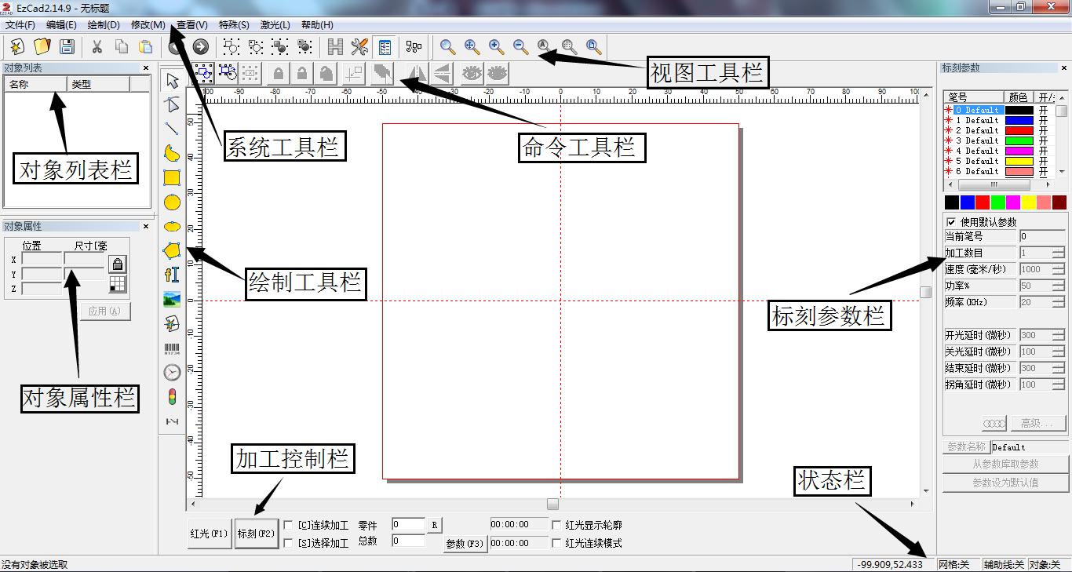Select the delay/clock tool in the drawing toolbar
Viewport: 1072px width, 572px height.
pos(172,371)
